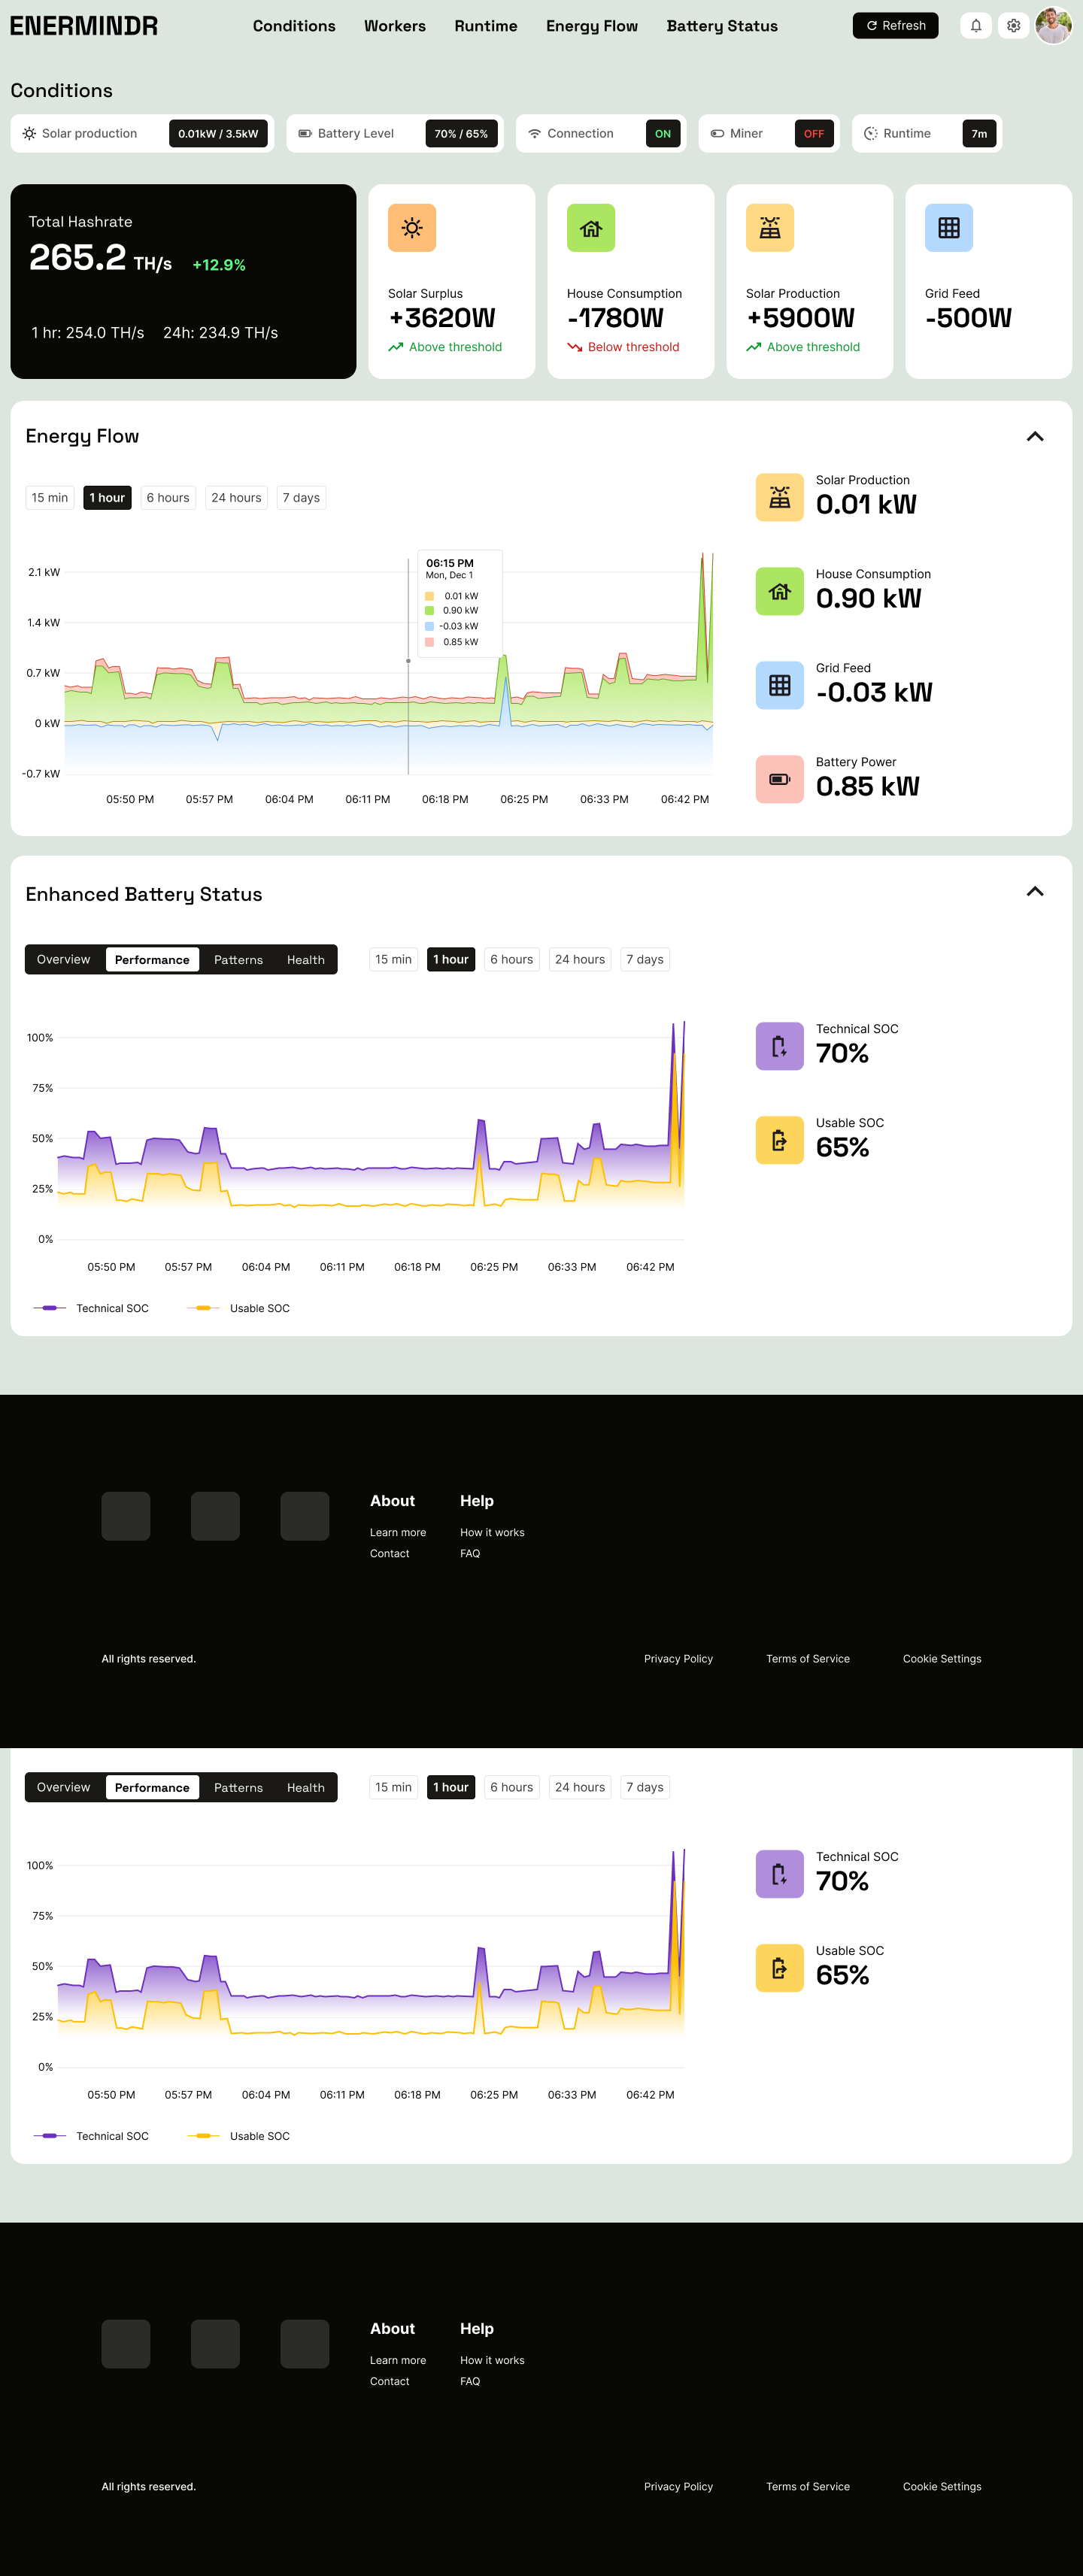Select 7 days range in first battery panel
This screenshot has height=2576, width=1083.
pyautogui.click(x=645, y=960)
